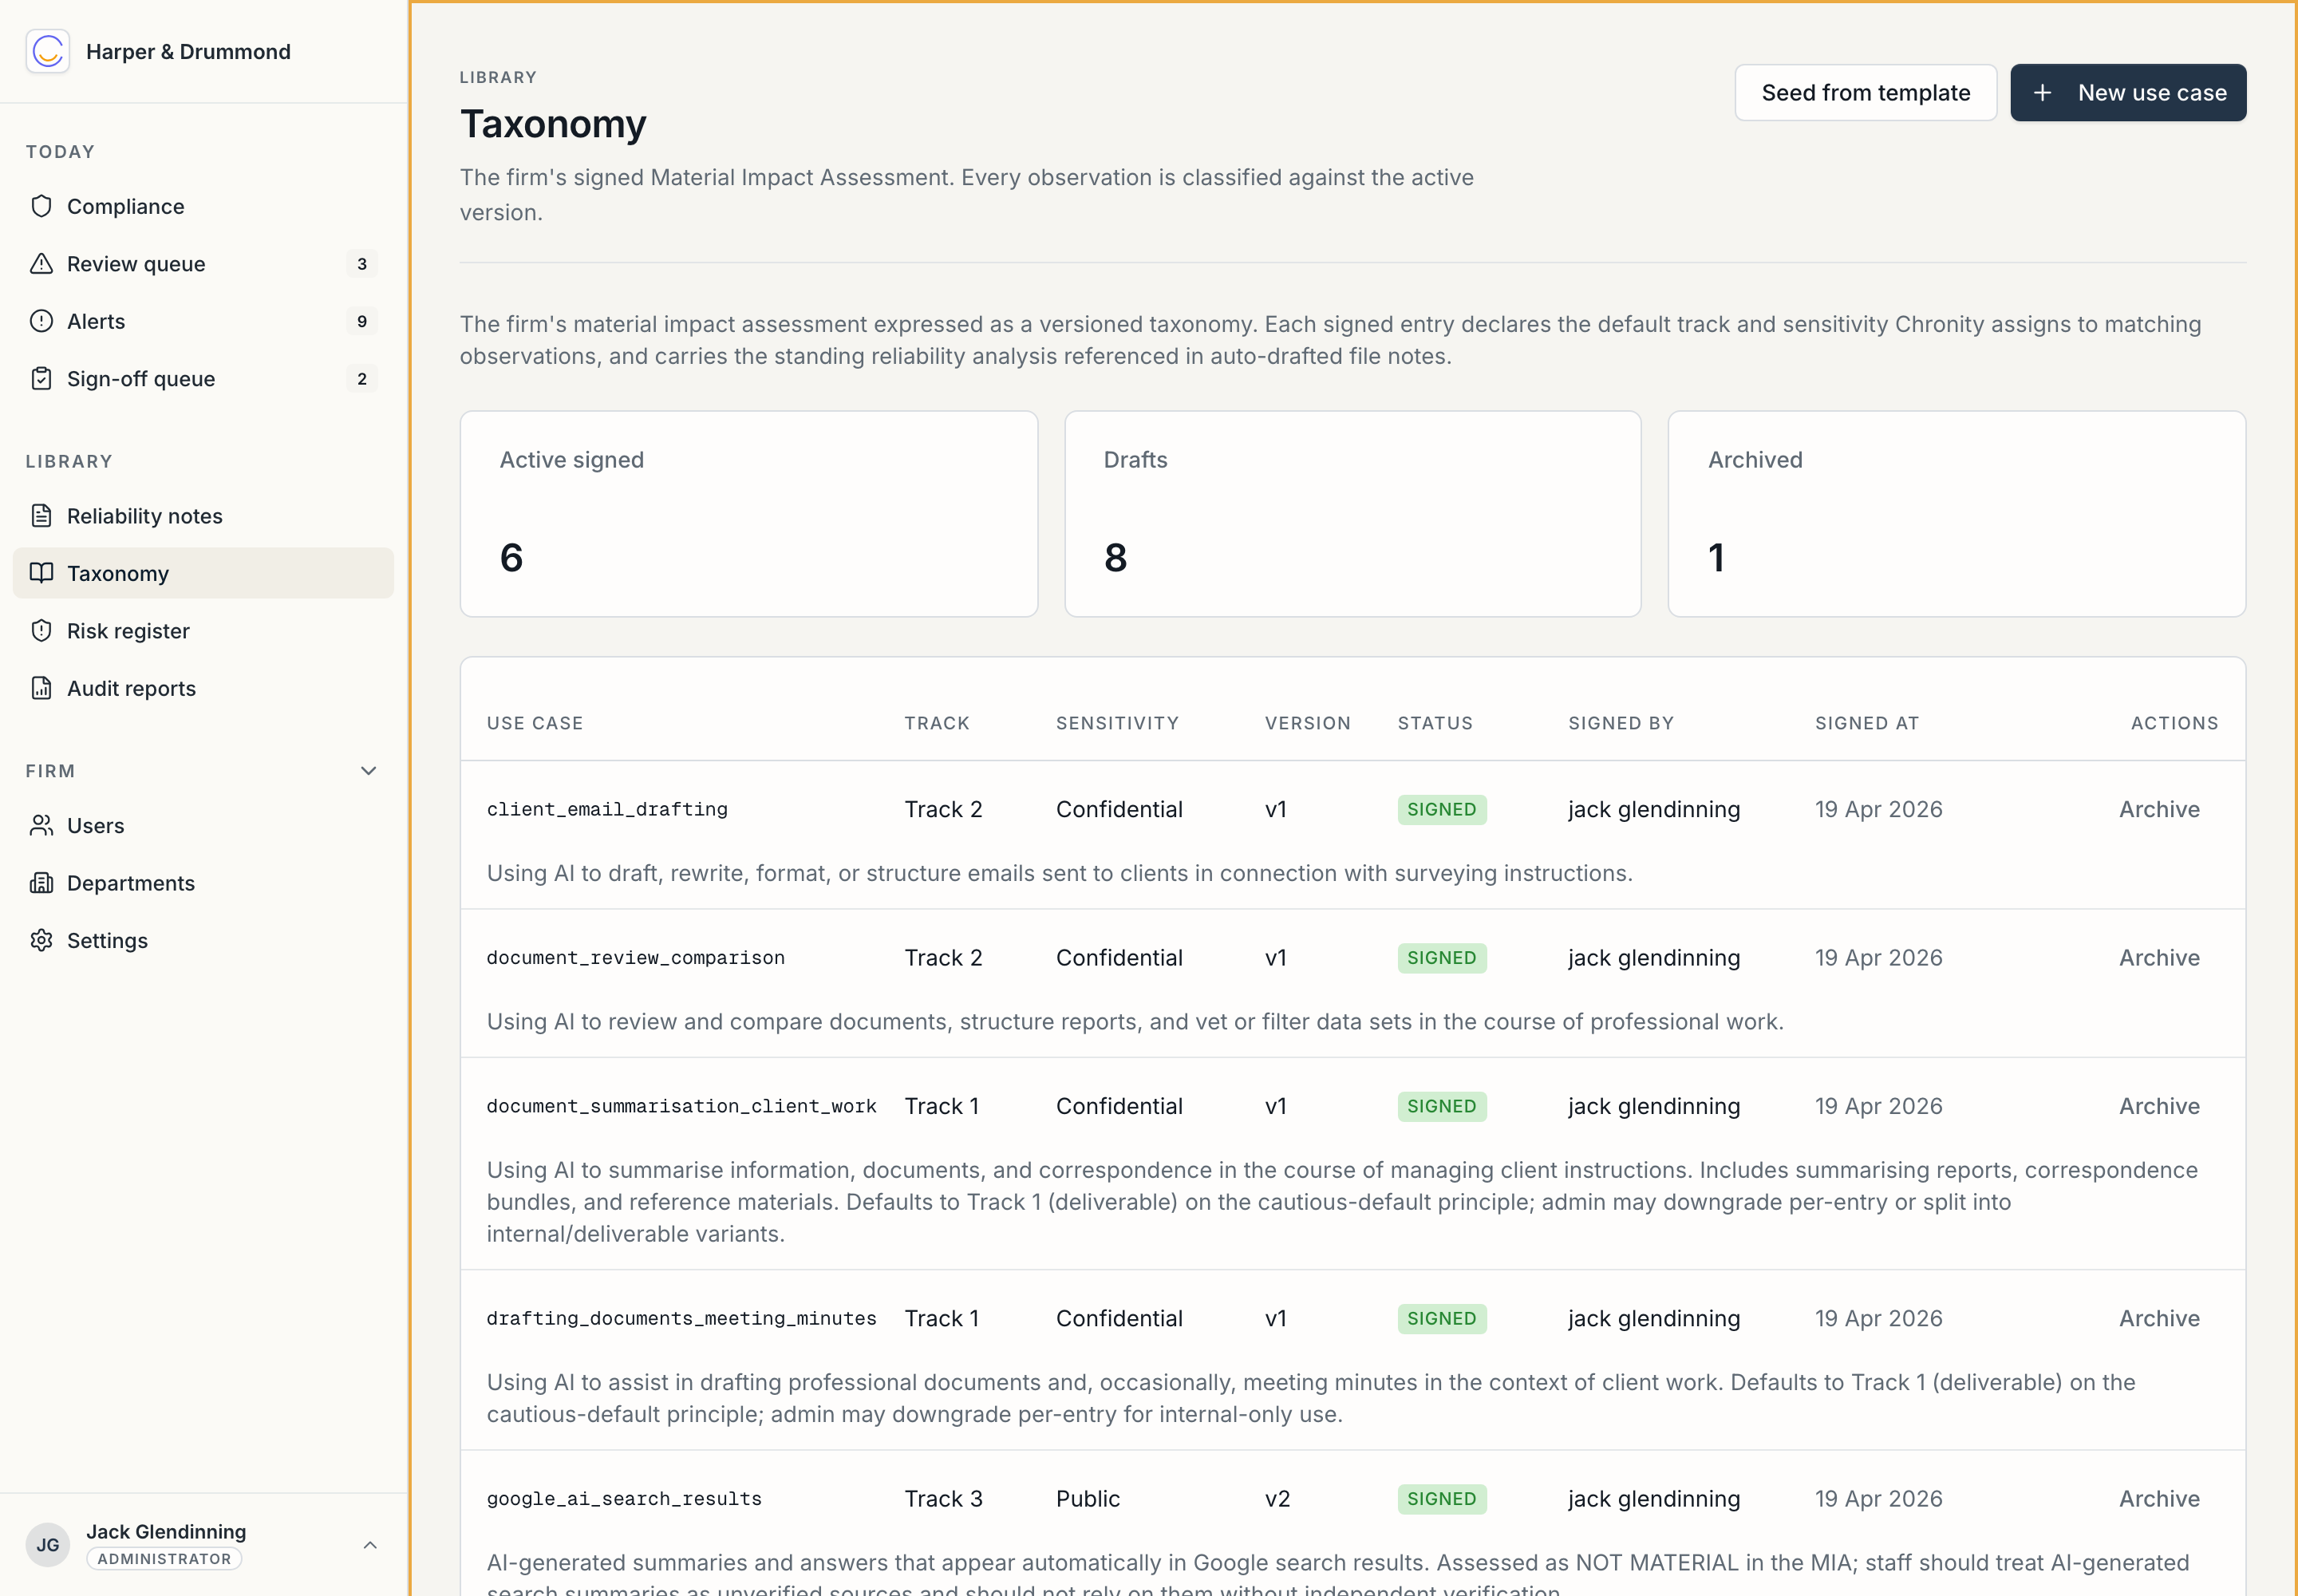Click the v2 version cell
The height and width of the screenshot is (1596, 2298).
pyautogui.click(x=1277, y=1498)
